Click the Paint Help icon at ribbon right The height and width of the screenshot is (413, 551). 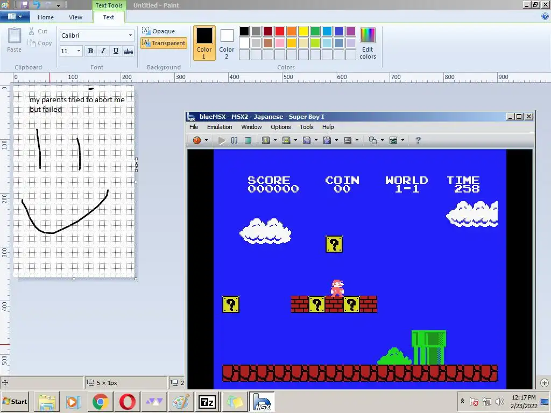tap(545, 16)
